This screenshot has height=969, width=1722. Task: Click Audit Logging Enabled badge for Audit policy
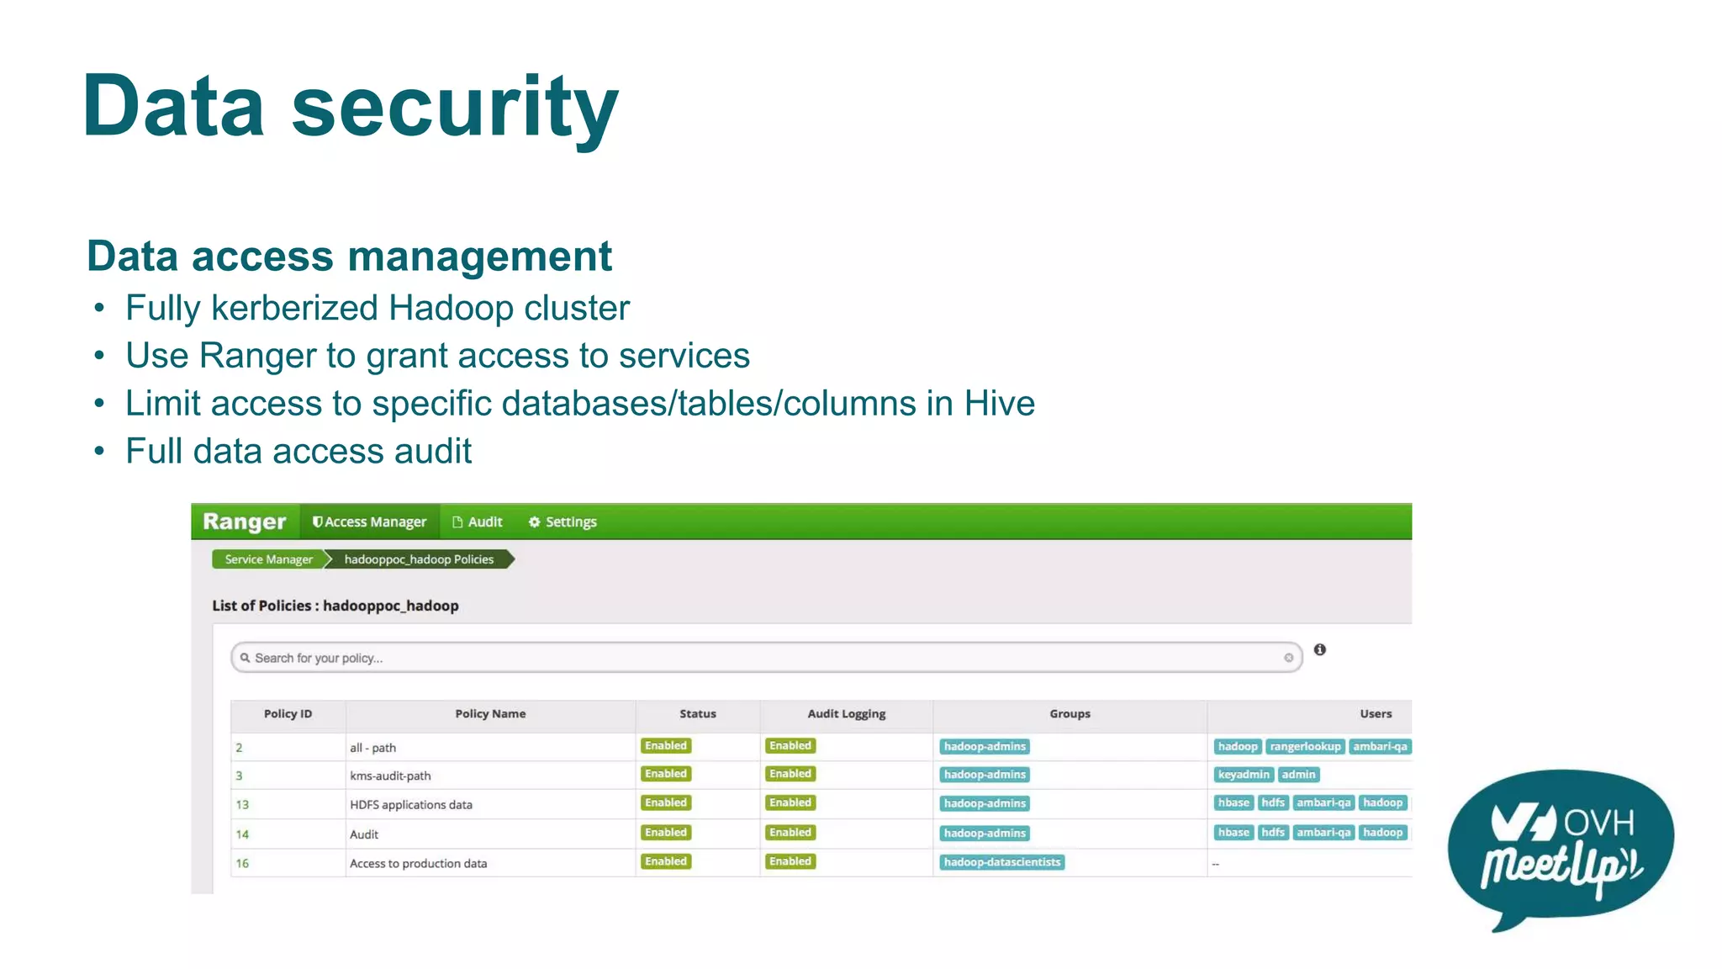tap(790, 833)
